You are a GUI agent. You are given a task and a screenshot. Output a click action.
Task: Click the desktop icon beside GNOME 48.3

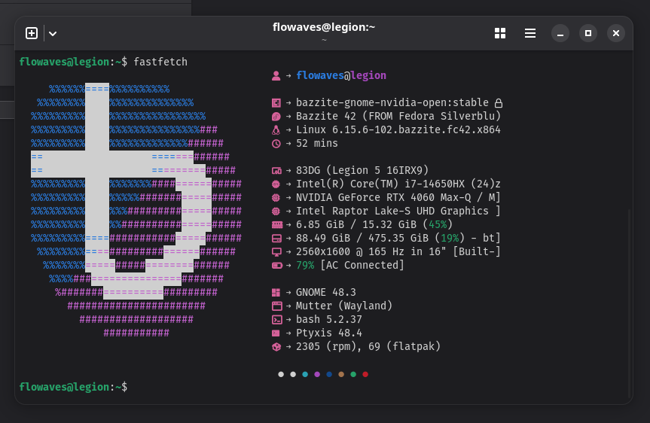coord(276,293)
